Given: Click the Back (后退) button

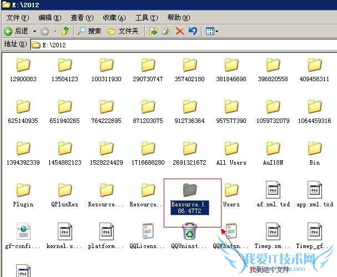Looking at the screenshot, I should pos(16,31).
